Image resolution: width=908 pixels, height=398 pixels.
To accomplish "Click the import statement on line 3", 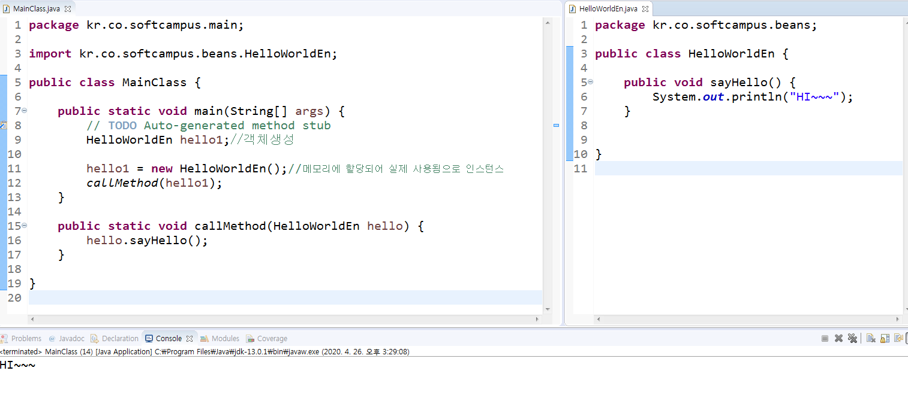I will [184, 54].
